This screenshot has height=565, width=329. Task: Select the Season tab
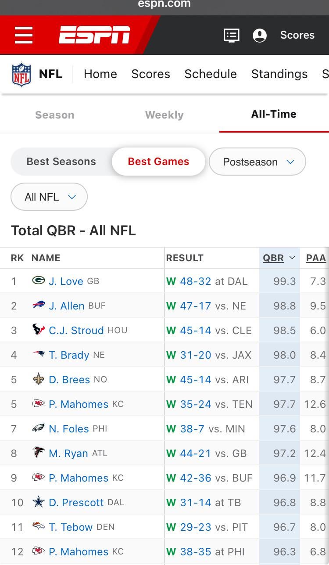(x=55, y=115)
